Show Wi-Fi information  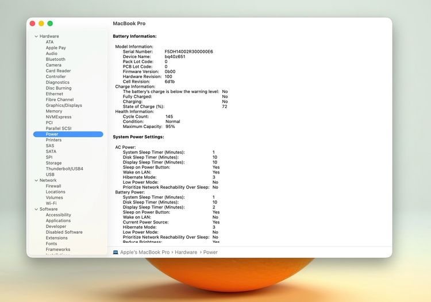51,203
